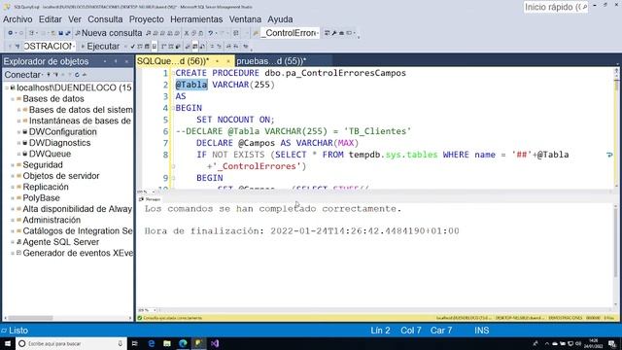Toggle auto-hide pin of Explorador de objetos
The width and height of the screenshot is (622, 350).
[x=116, y=61]
